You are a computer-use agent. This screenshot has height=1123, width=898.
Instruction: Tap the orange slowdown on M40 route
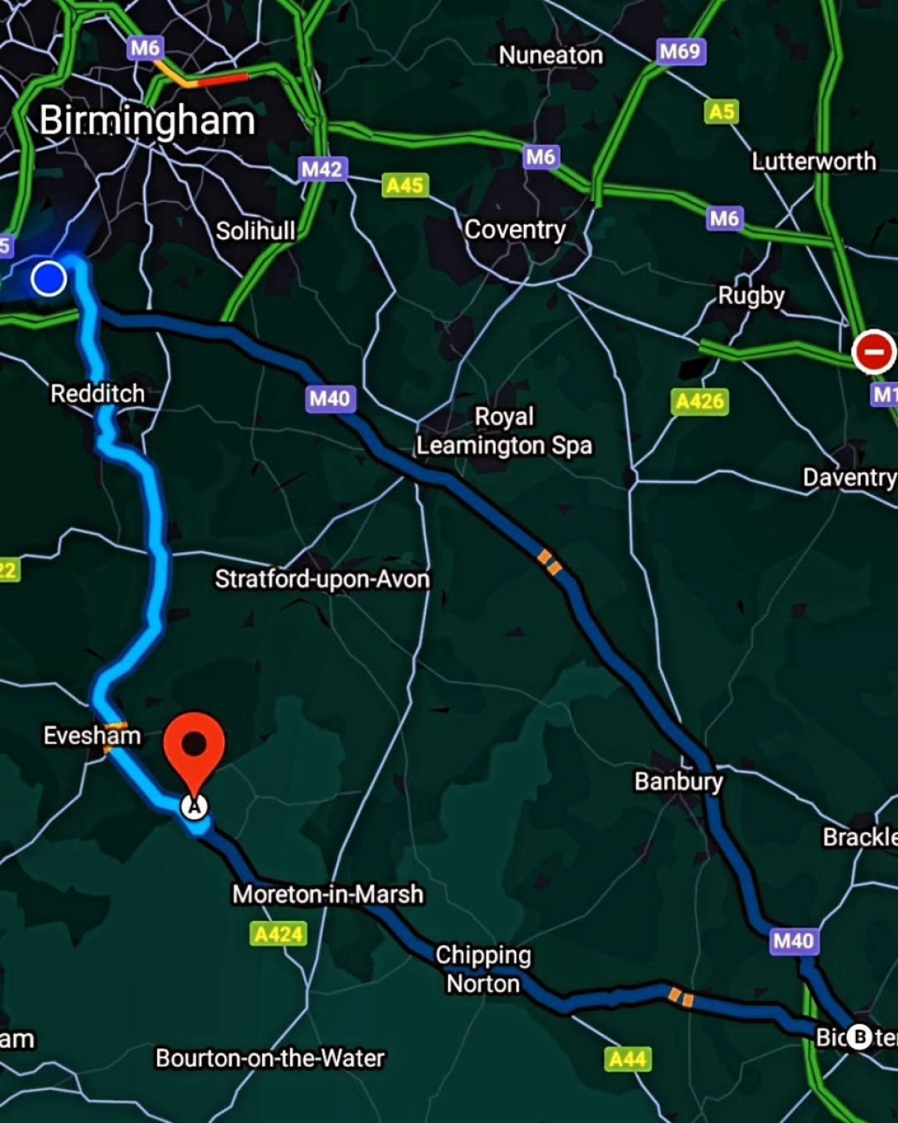549,562
